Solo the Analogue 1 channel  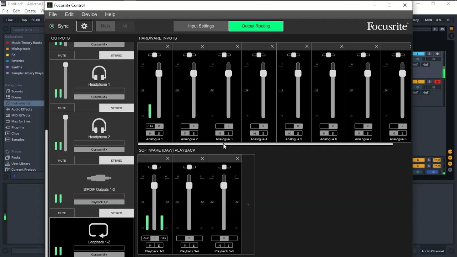159,133
